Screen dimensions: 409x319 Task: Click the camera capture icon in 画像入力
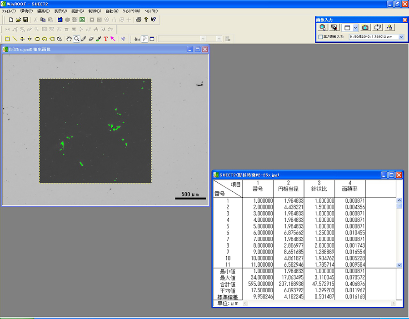365,27
